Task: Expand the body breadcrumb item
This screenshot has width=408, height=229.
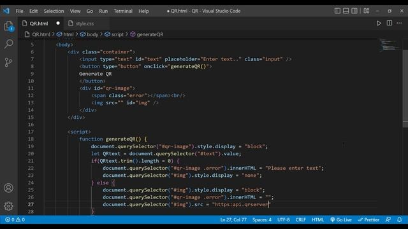Action: click(89, 34)
